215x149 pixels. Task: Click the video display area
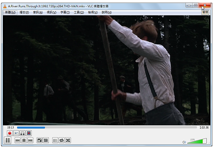click(x=107, y=70)
